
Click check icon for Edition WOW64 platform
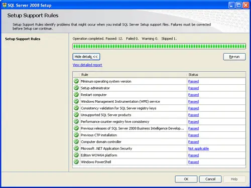pos(76,155)
